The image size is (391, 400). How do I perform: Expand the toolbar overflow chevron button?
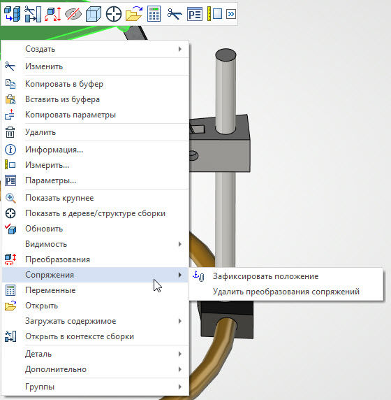pos(231,14)
